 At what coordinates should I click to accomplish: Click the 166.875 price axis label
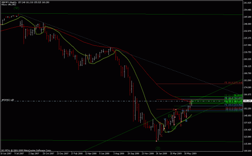248,94
